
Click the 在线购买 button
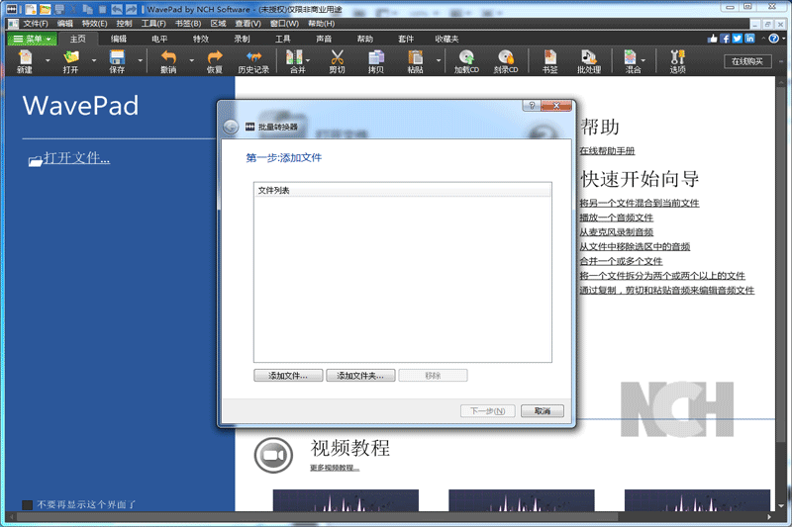click(x=747, y=61)
